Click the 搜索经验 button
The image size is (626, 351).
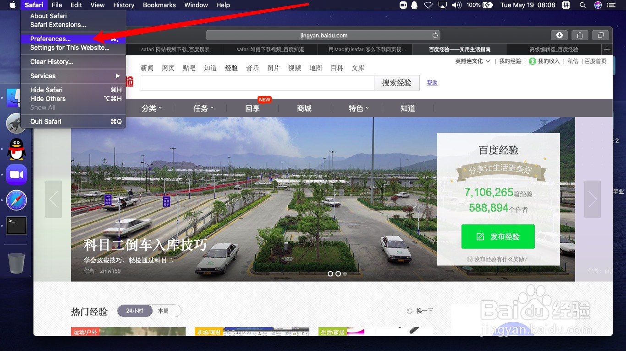pos(396,83)
